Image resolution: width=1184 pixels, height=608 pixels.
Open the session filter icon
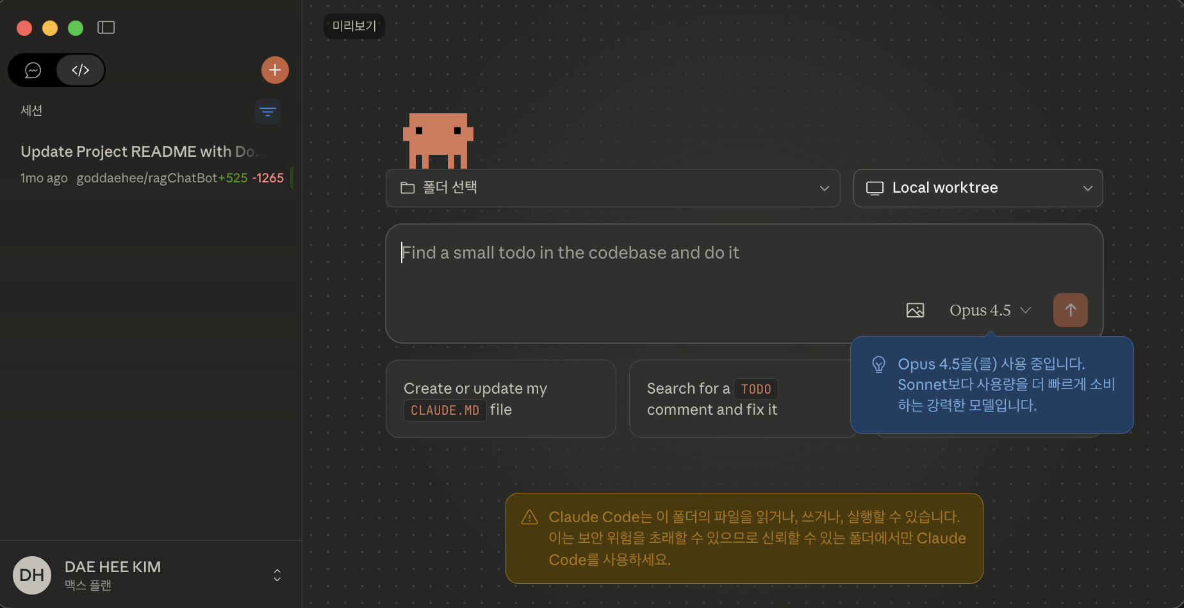click(268, 111)
